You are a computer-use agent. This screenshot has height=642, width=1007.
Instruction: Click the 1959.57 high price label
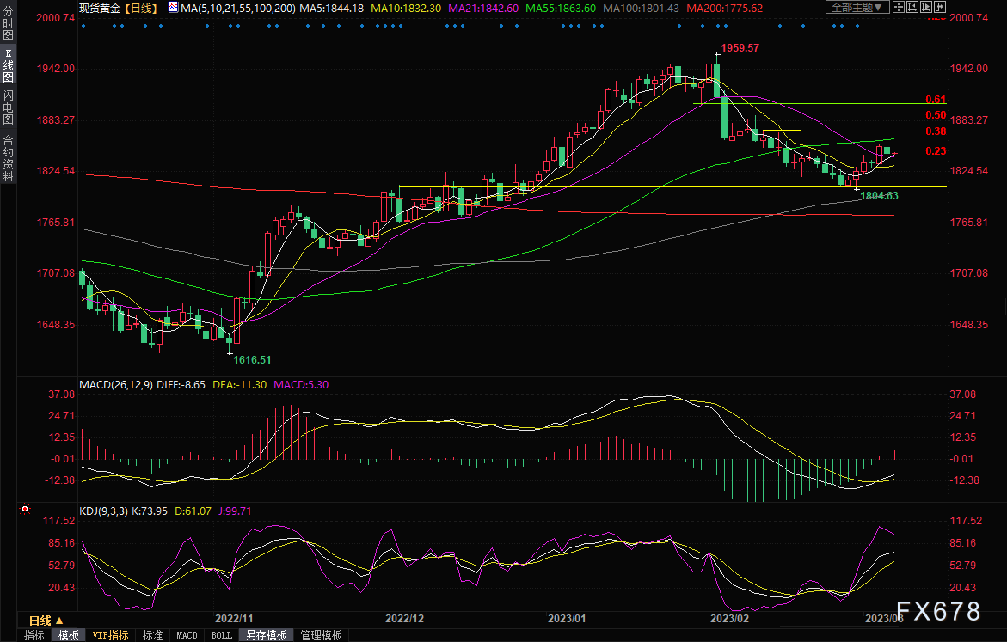tap(740, 47)
